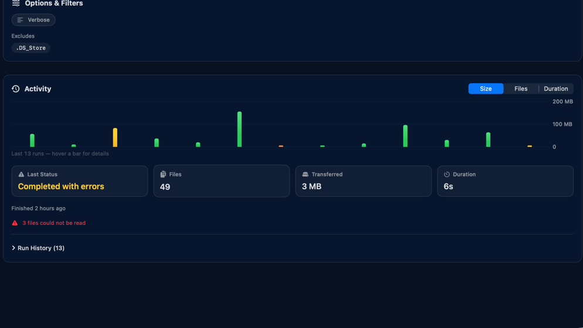Click the Files card documents icon
The height and width of the screenshot is (328, 583).
point(163,174)
